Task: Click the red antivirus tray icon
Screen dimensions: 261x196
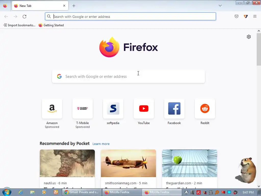Action: [x=198, y=192]
